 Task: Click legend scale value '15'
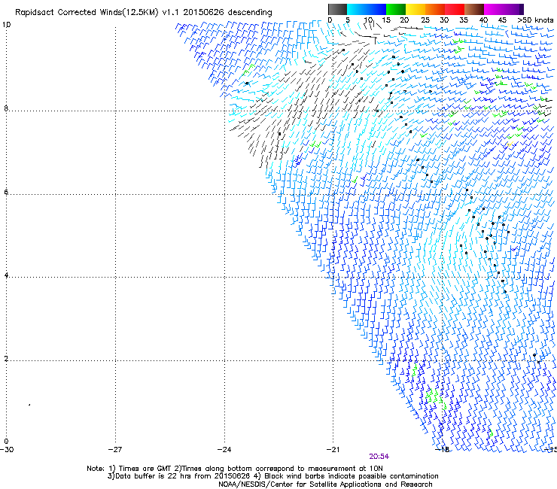click(386, 20)
